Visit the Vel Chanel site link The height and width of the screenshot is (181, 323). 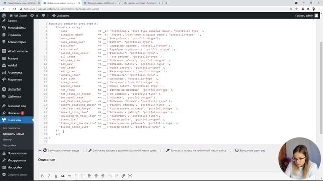18,16
